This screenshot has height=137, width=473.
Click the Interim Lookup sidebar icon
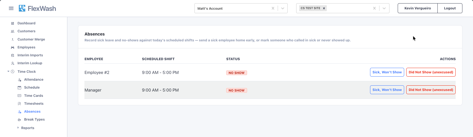tap(13, 63)
